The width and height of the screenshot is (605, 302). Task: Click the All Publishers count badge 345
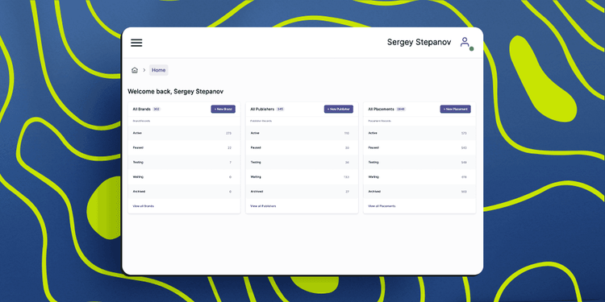click(x=281, y=110)
